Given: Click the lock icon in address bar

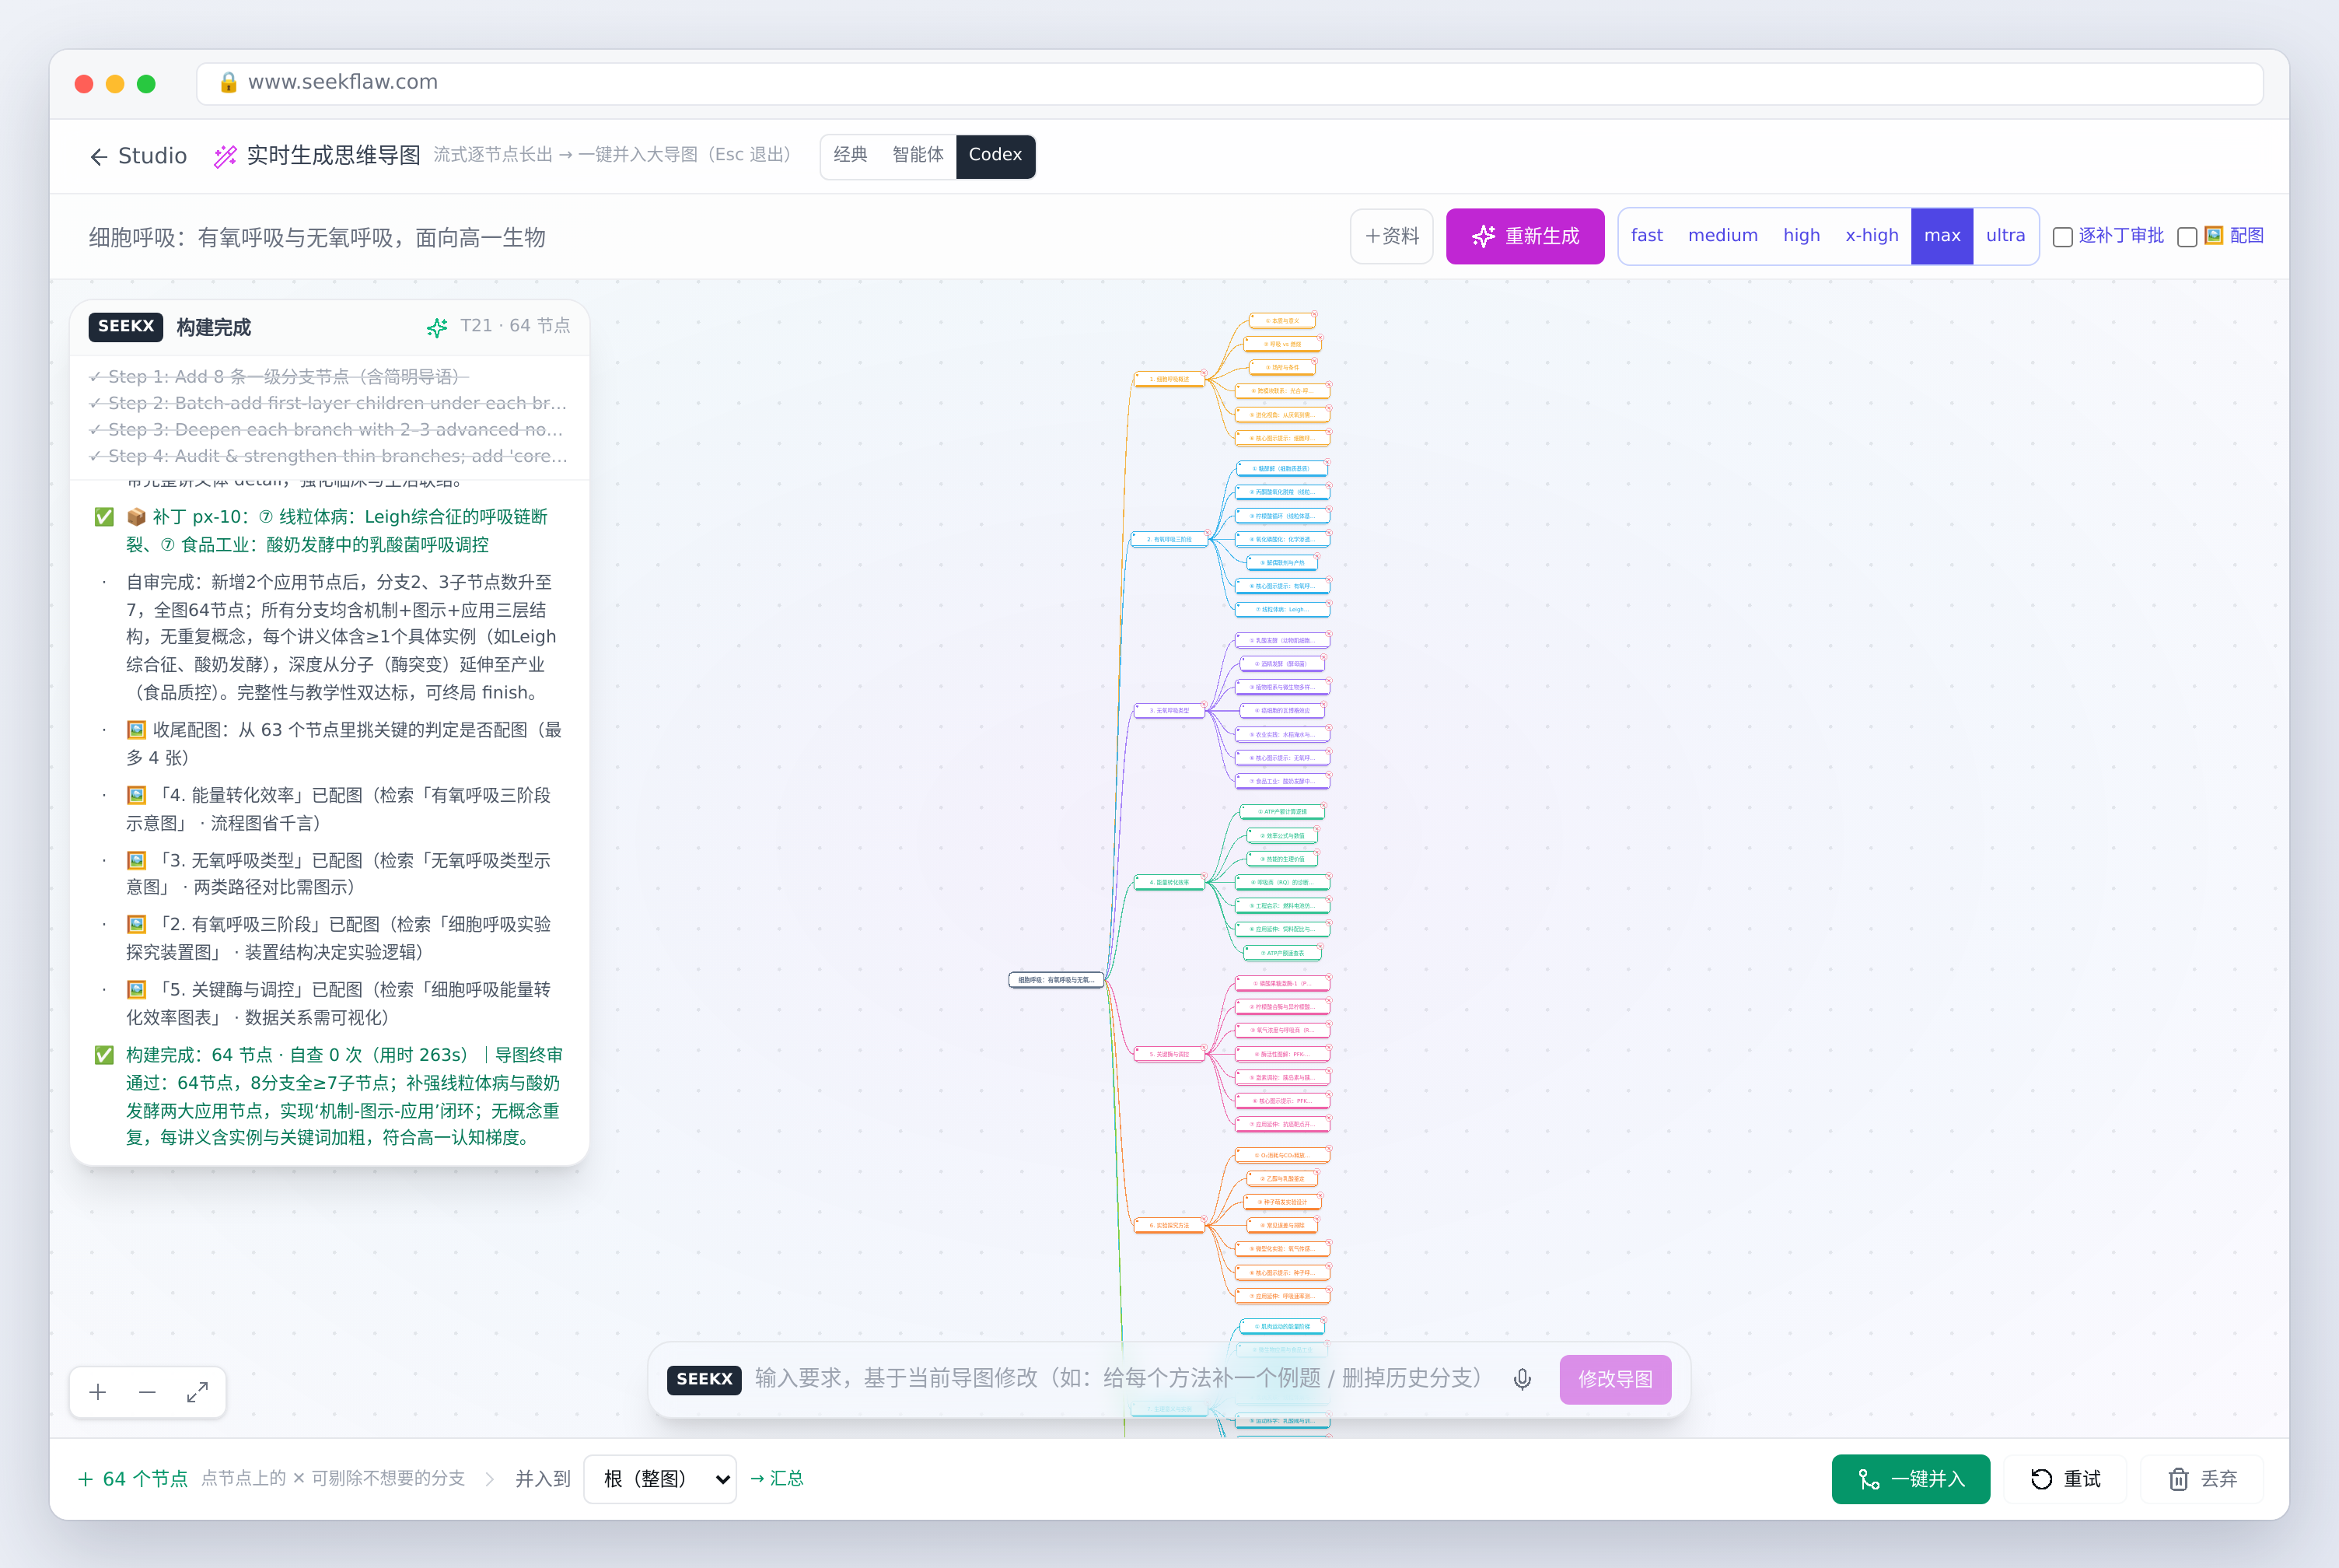Looking at the screenshot, I should pyautogui.click(x=228, y=82).
